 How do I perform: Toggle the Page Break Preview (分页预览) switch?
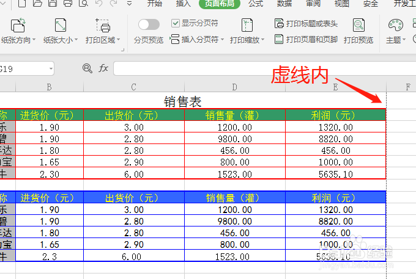[x=149, y=24]
